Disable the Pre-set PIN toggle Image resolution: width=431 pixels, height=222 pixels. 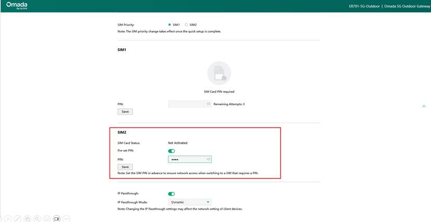[x=172, y=151]
